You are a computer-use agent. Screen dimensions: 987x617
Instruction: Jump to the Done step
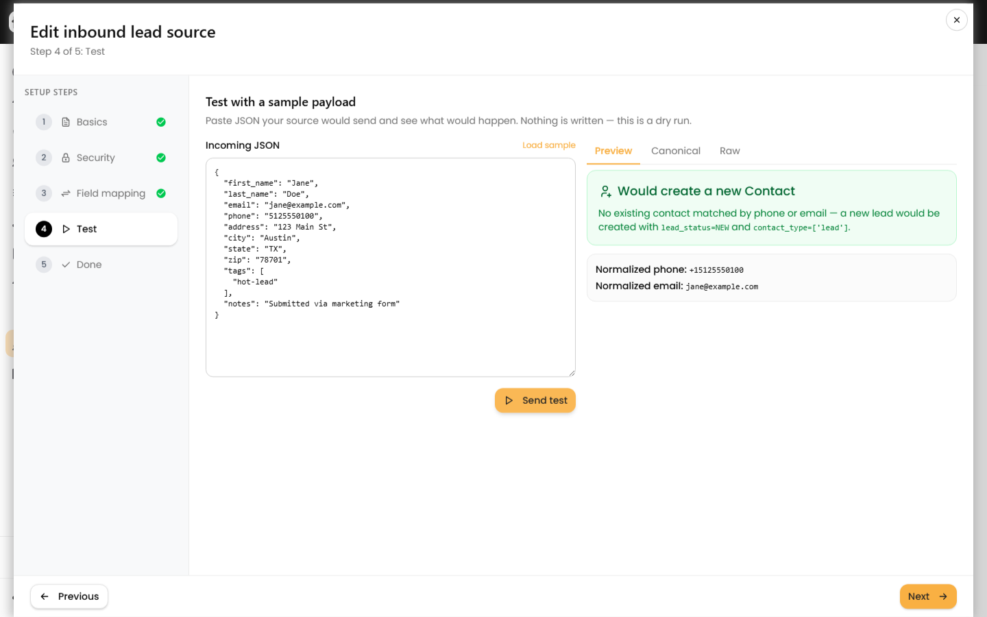(x=101, y=265)
